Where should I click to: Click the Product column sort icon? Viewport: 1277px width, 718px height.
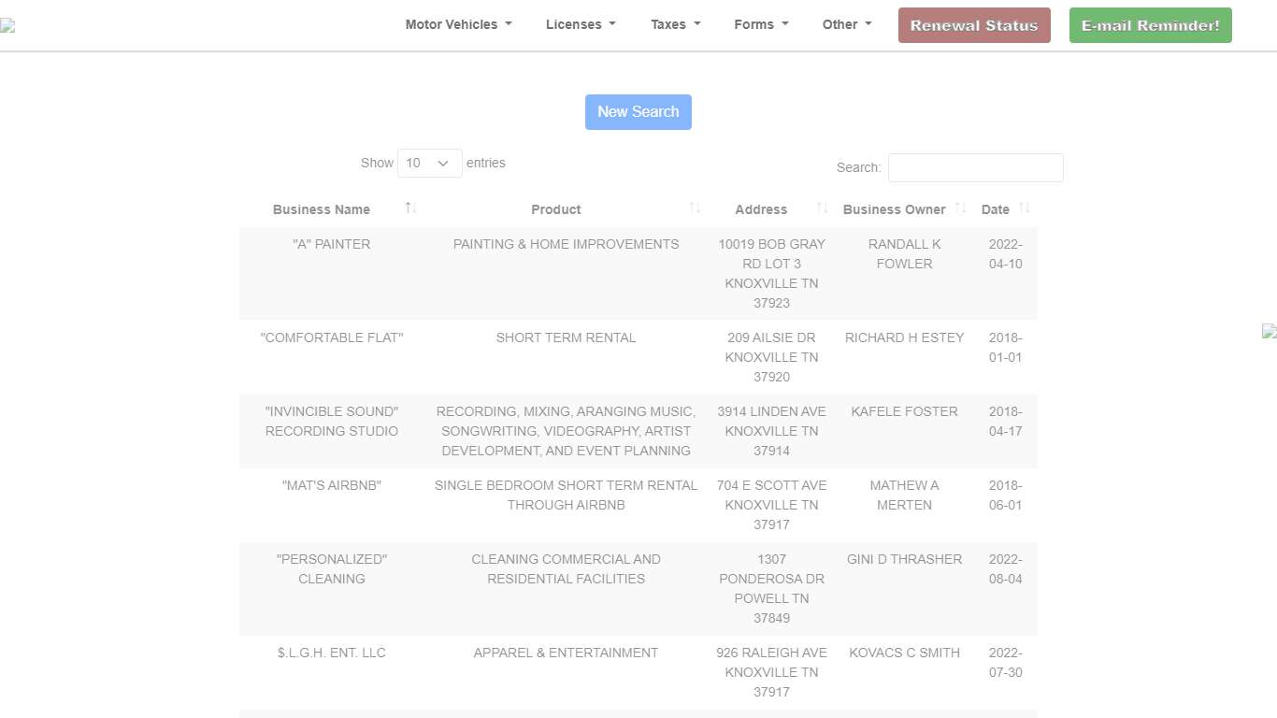point(695,208)
